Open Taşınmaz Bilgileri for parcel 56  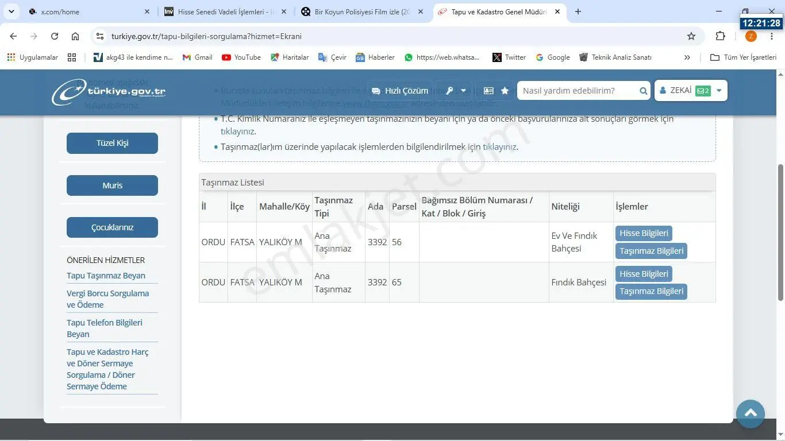pyautogui.click(x=651, y=251)
